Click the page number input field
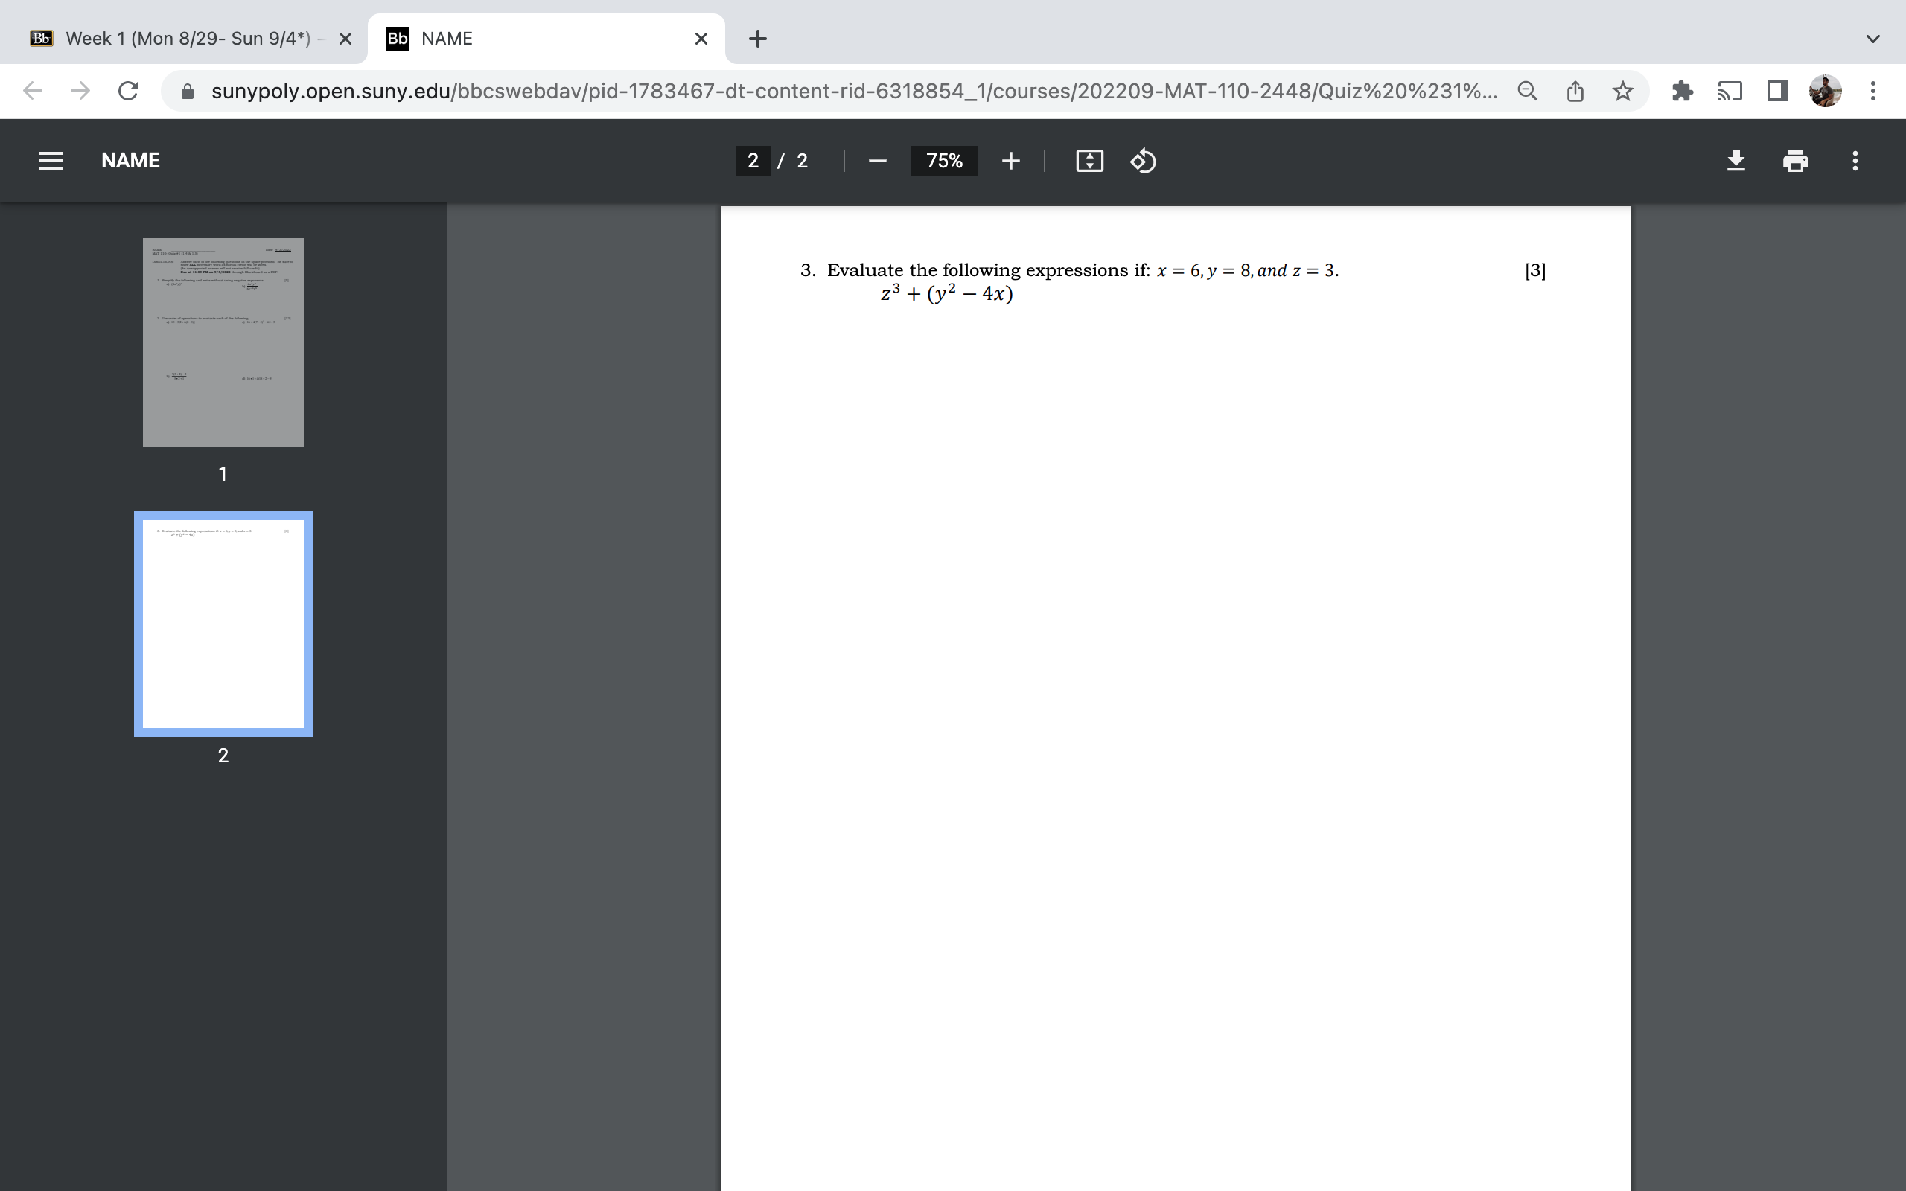The width and height of the screenshot is (1906, 1191). click(753, 161)
